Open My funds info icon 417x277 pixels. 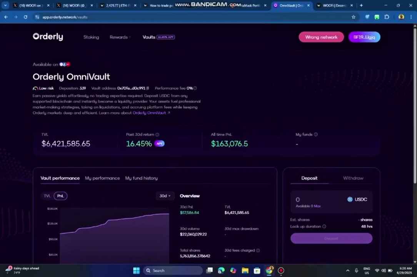(x=316, y=135)
